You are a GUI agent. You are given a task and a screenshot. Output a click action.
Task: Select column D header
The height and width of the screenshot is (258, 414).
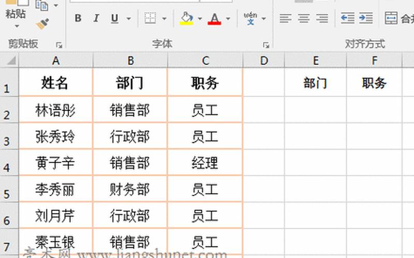(264, 60)
